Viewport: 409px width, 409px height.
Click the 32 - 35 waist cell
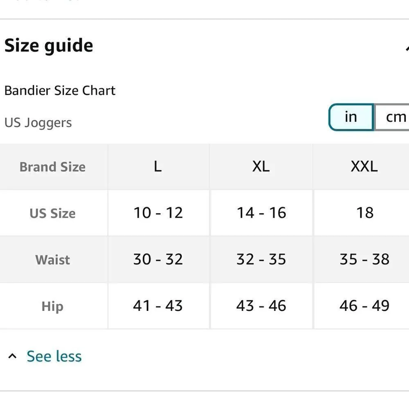[261, 259]
